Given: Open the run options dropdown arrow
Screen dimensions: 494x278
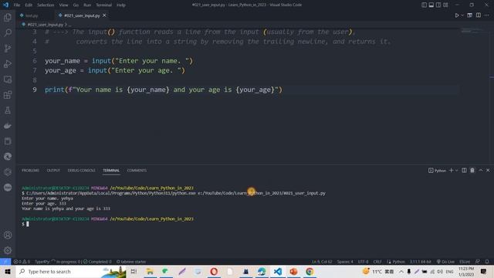Looking at the screenshot, I should tap(462, 15).
